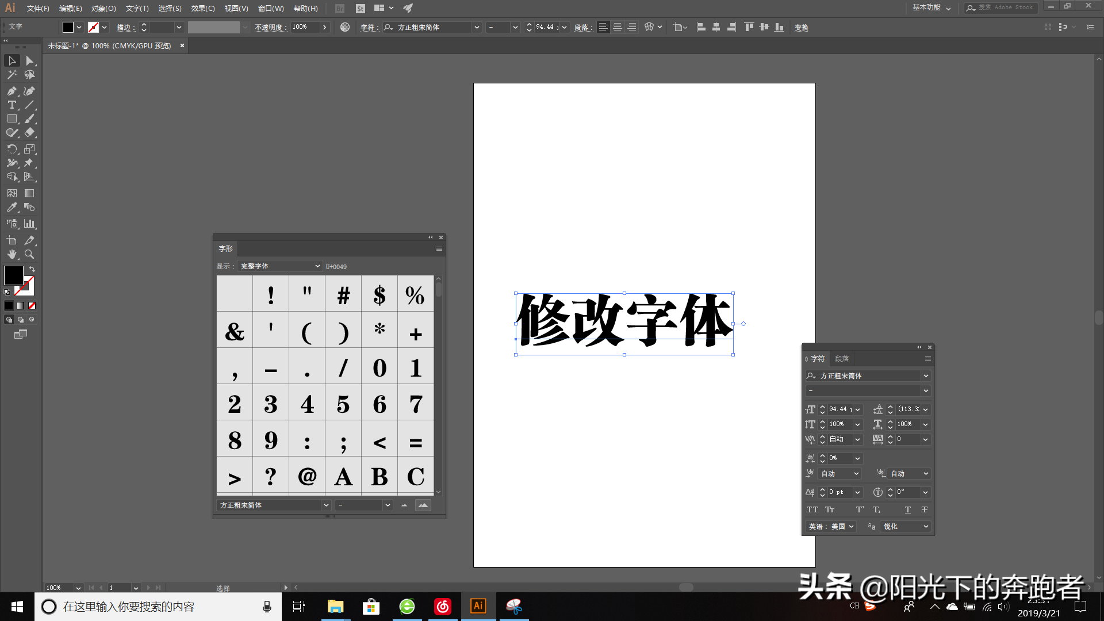Switch to the 段落 tab

point(842,358)
